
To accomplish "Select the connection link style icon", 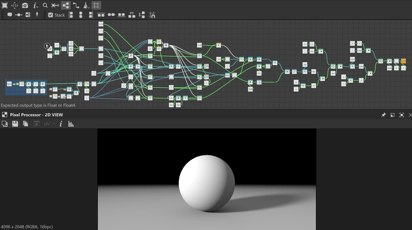I will point(76,5).
